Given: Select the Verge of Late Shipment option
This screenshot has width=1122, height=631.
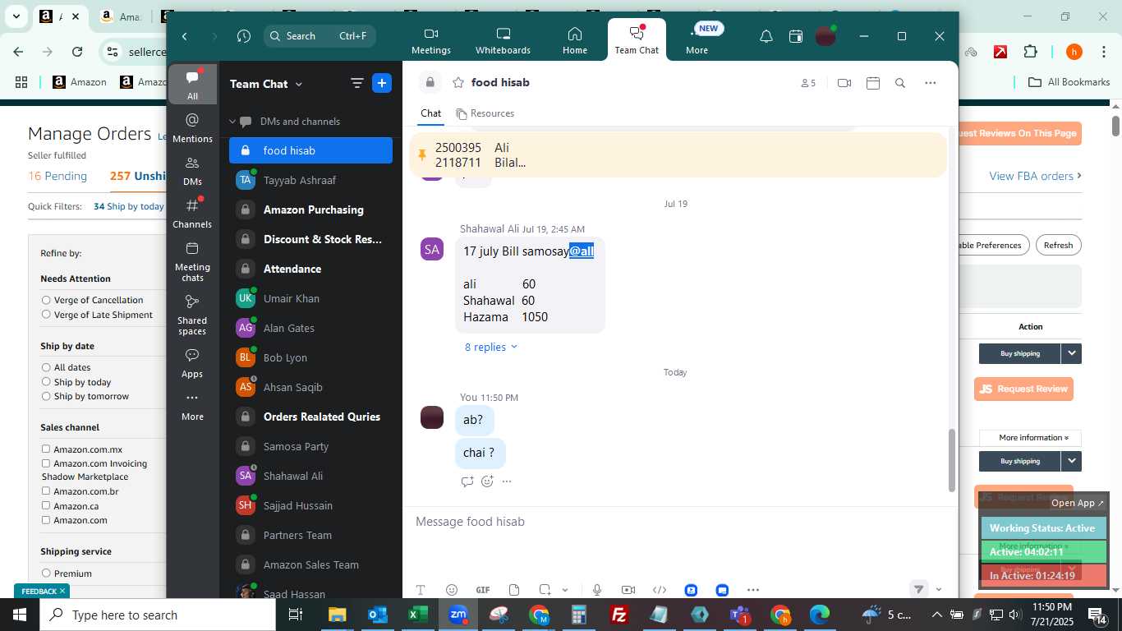Looking at the screenshot, I should tap(46, 315).
